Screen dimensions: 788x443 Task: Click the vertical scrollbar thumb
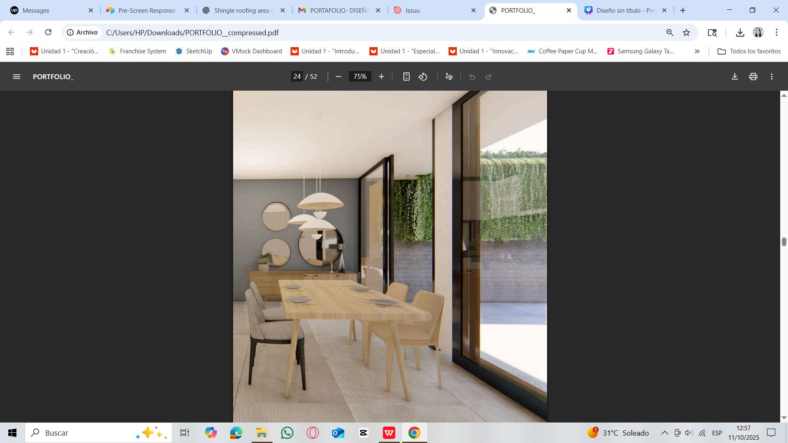click(784, 242)
